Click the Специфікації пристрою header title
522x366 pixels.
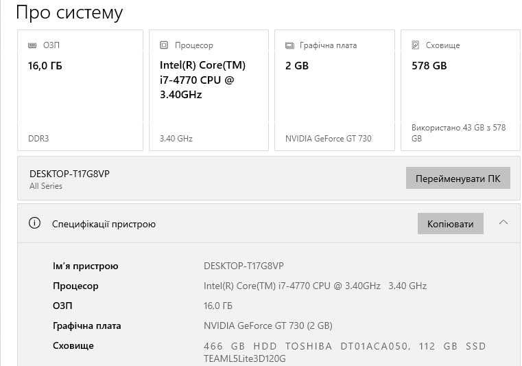(104, 224)
